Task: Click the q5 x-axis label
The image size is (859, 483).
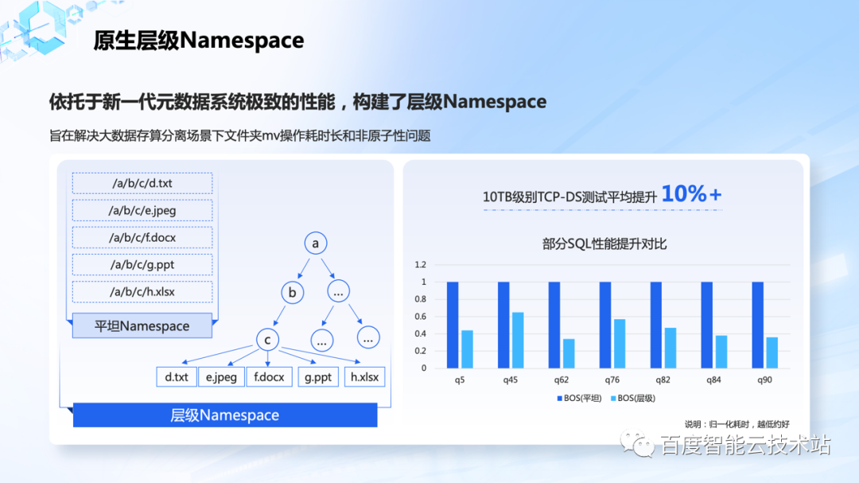Action: (x=460, y=380)
